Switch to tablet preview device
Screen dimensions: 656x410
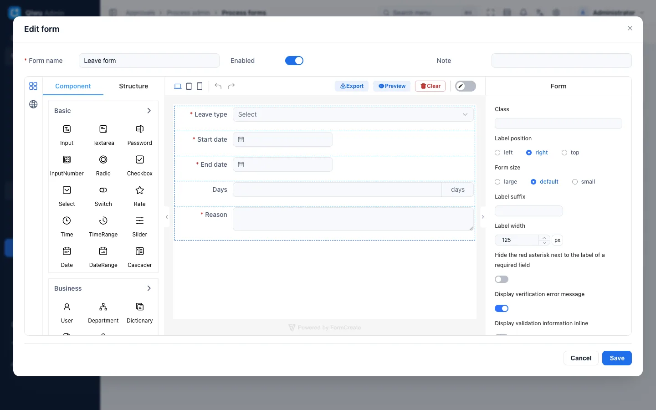[189, 86]
